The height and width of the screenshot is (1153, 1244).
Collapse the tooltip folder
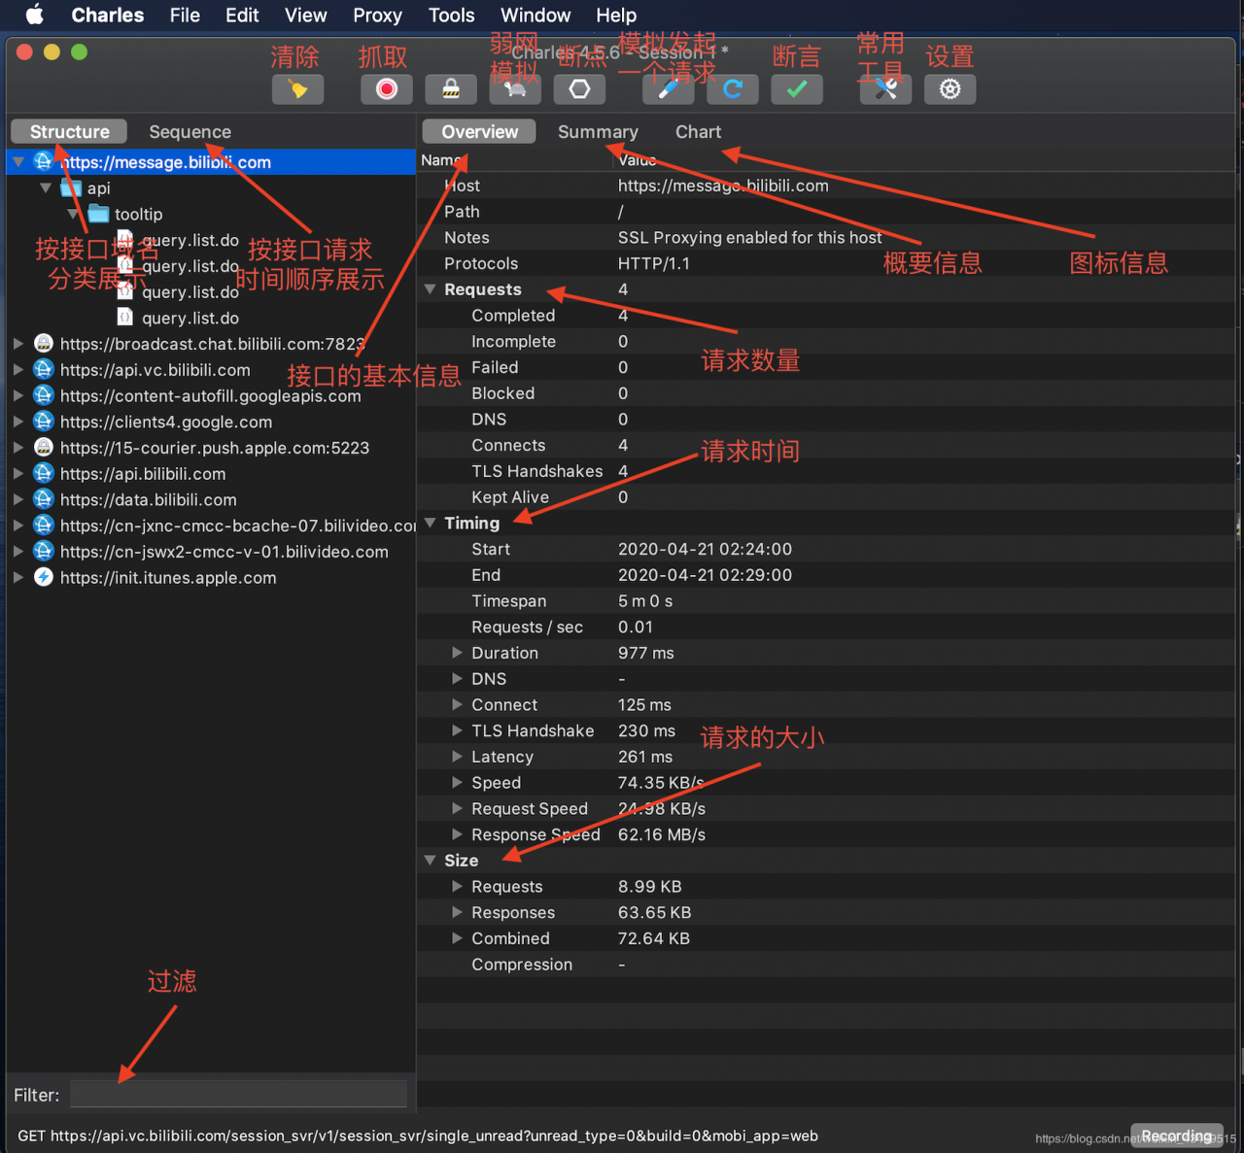point(73,214)
